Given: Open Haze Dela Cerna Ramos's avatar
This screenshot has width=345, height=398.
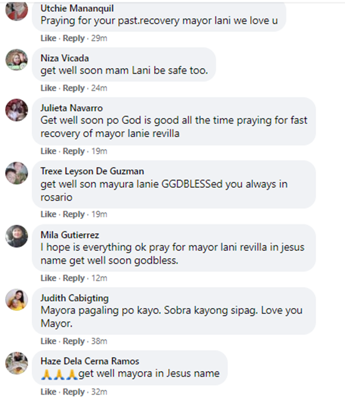Looking at the screenshot, I should click(x=17, y=363).
